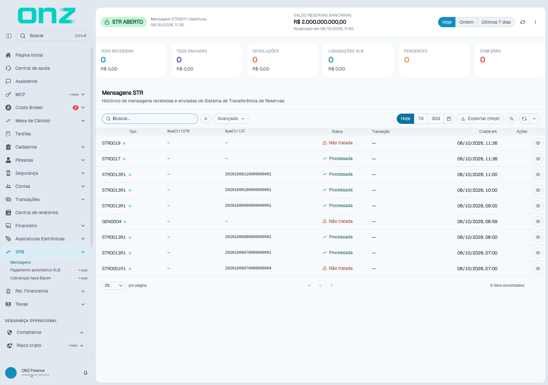Collapse the SPB section

(x=83, y=252)
